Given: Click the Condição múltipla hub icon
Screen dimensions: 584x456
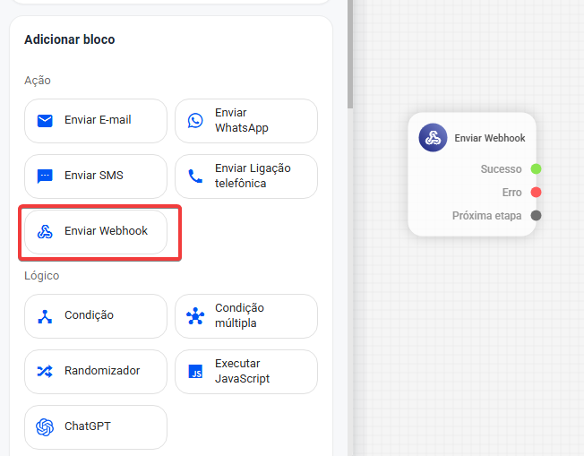Looking at the screenshot, I should point(195,316).
